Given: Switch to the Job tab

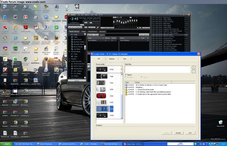Looking at the screenshot, I should point(99,59).
